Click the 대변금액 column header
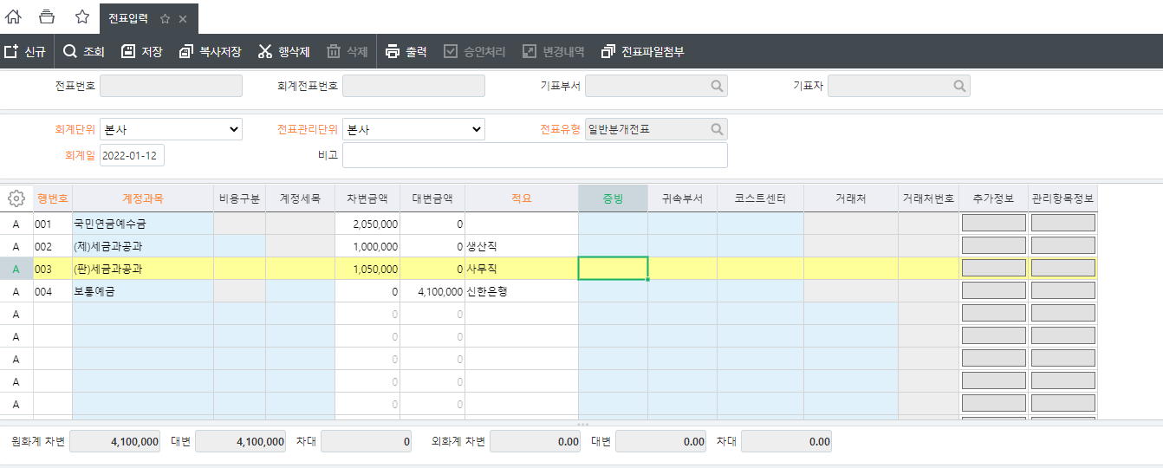 click(x=432, y=198)
